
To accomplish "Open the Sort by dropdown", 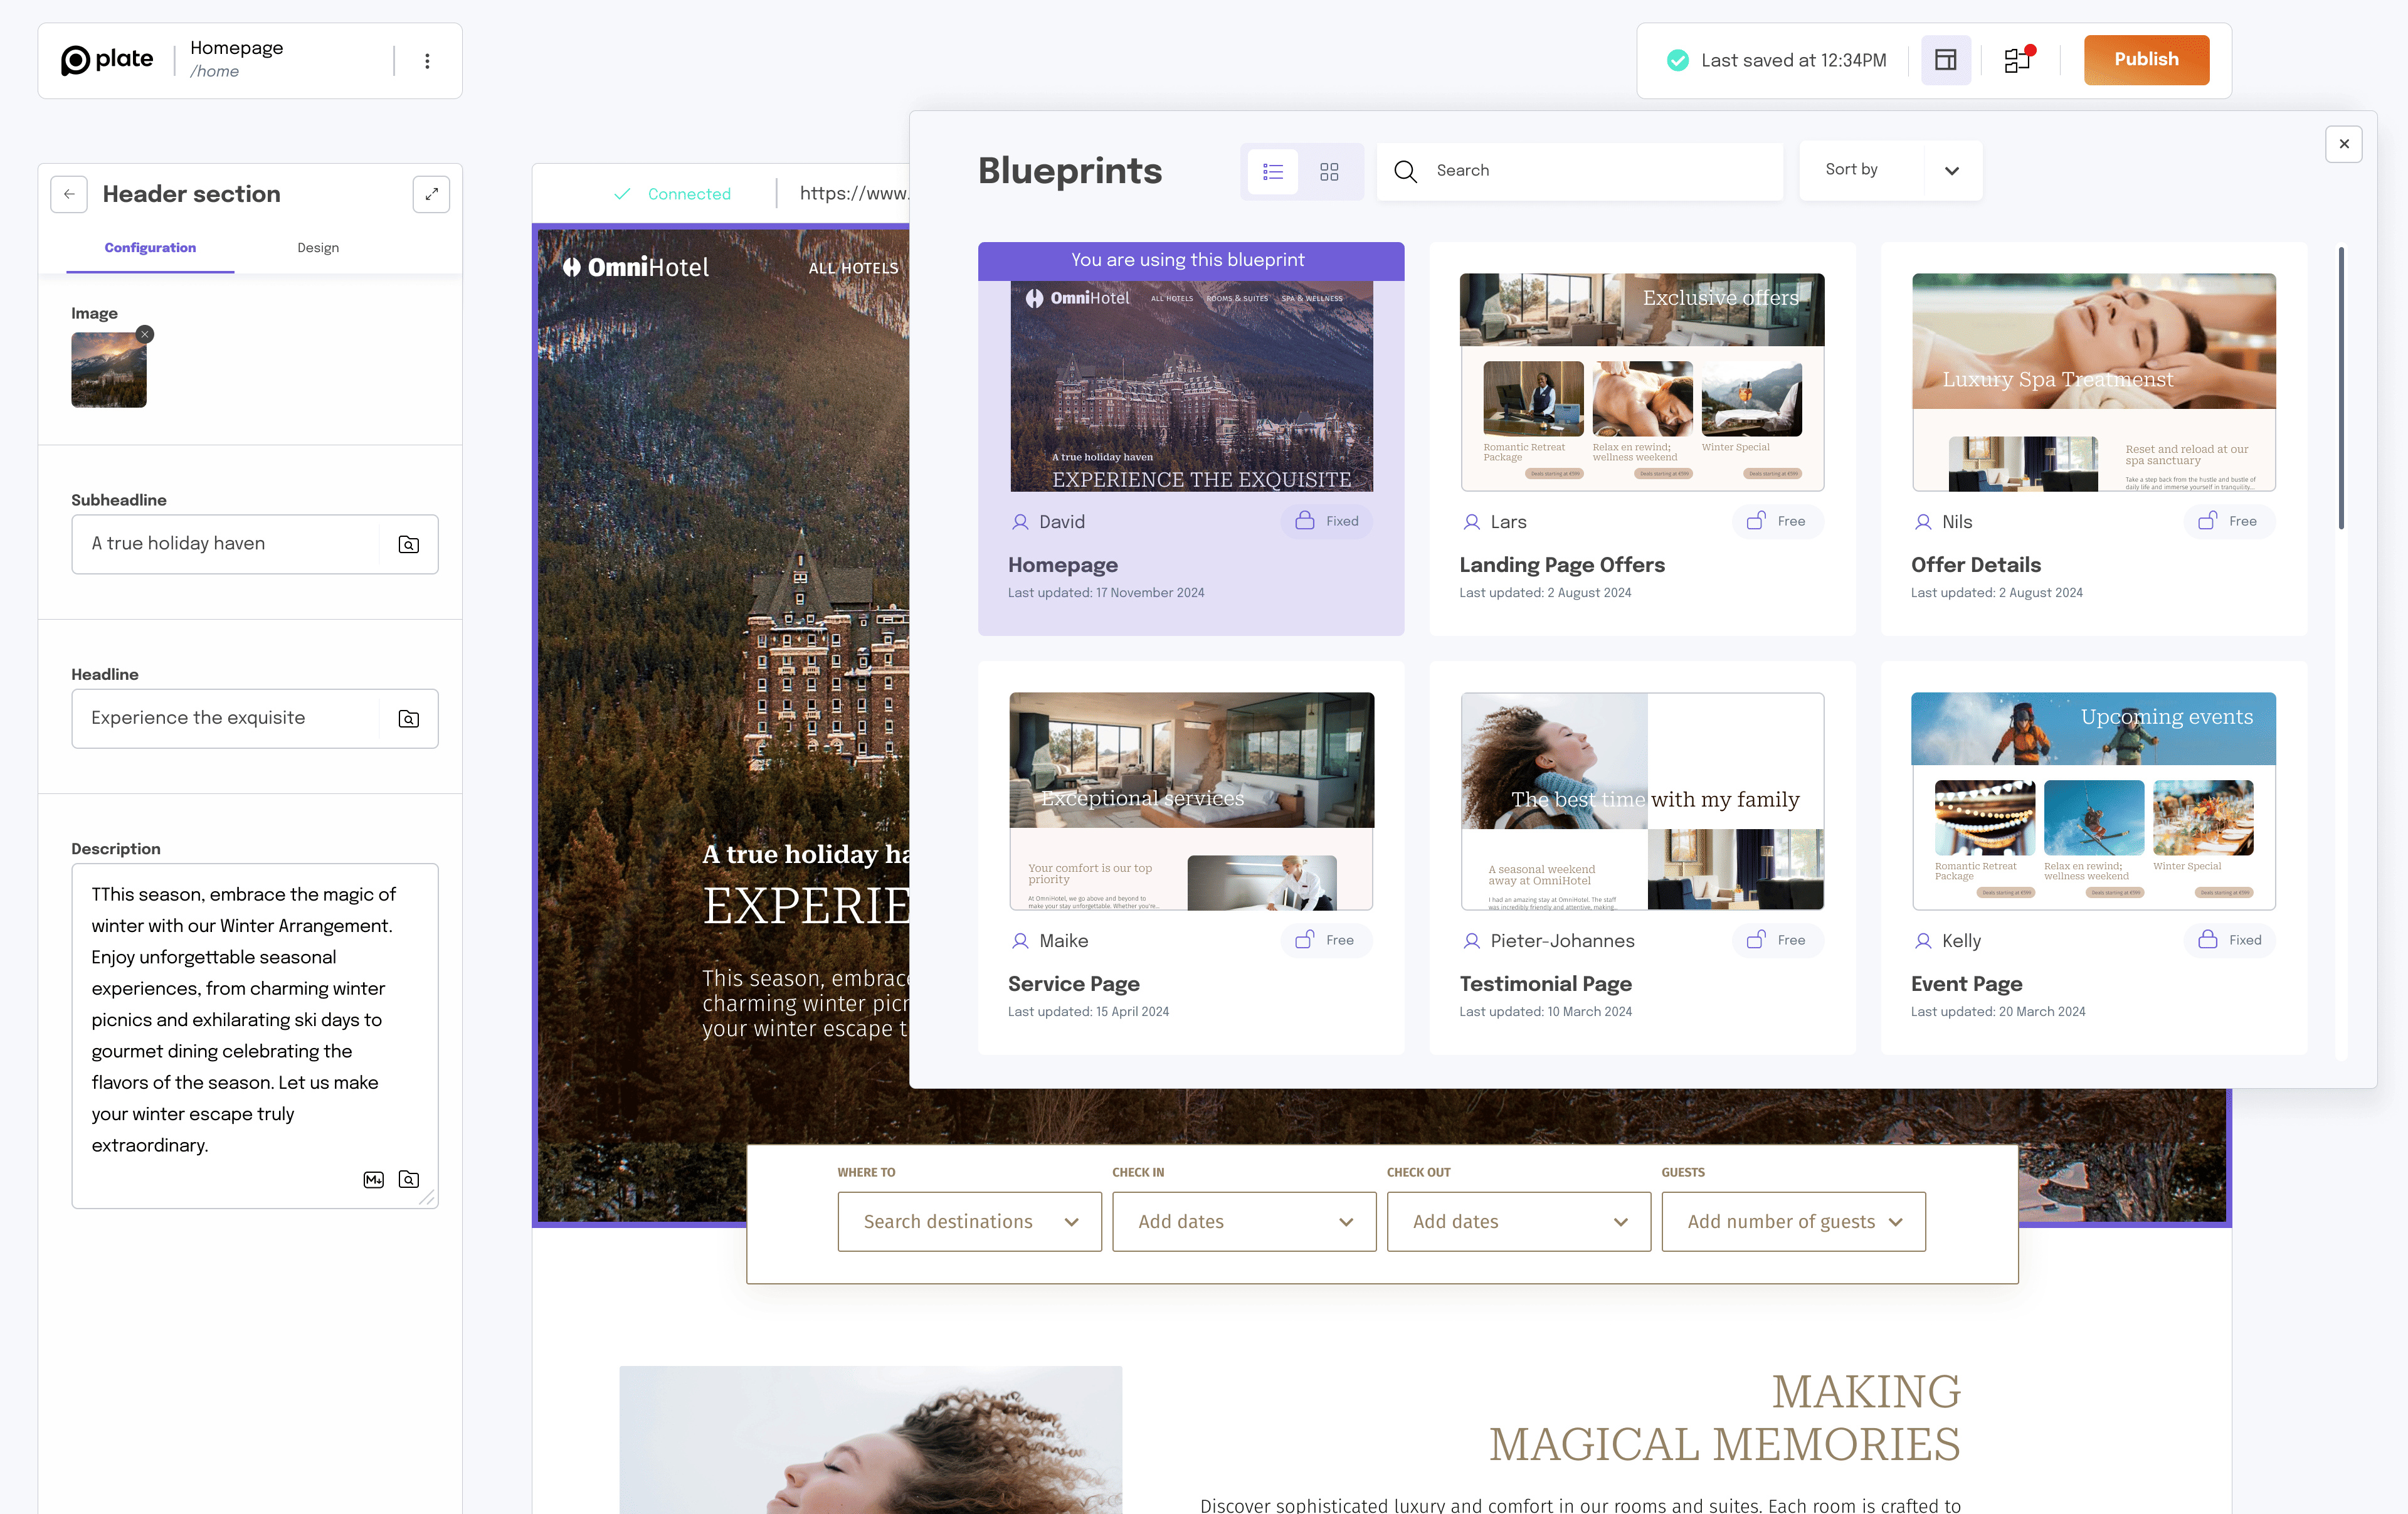I will (1889, 170).
